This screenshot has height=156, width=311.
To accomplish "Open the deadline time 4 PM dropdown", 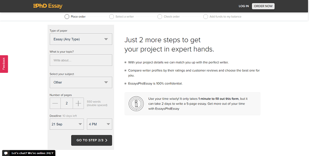I will 100,124.
